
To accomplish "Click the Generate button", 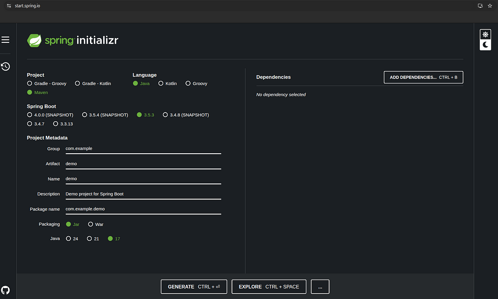I will (x=194, y=287).
